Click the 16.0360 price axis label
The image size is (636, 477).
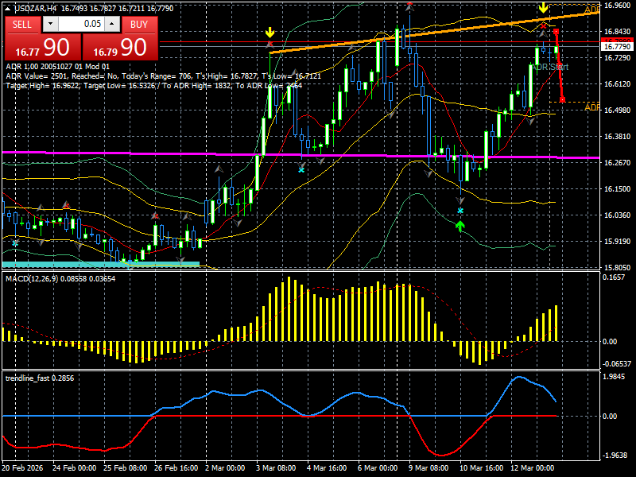(x=617, y=215)
